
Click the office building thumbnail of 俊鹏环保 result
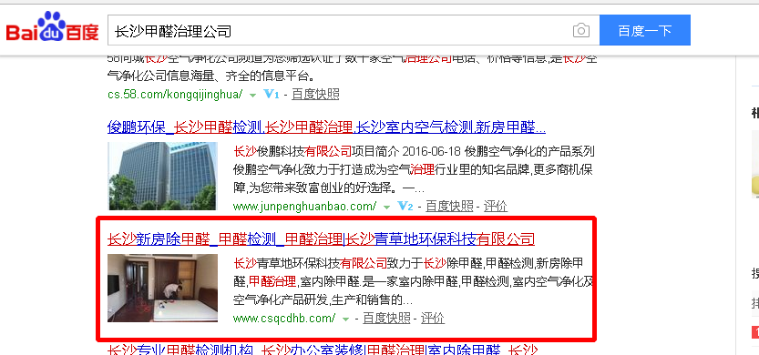point(162,176)
